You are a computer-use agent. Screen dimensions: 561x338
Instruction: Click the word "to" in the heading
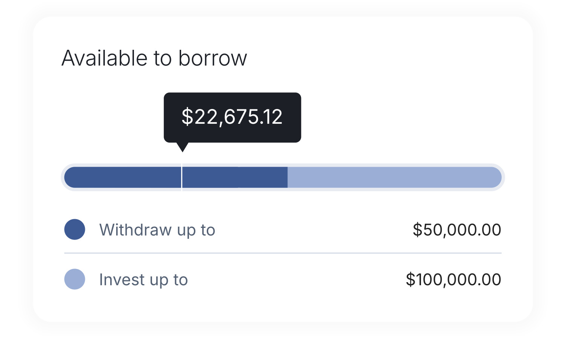(163, 58)
